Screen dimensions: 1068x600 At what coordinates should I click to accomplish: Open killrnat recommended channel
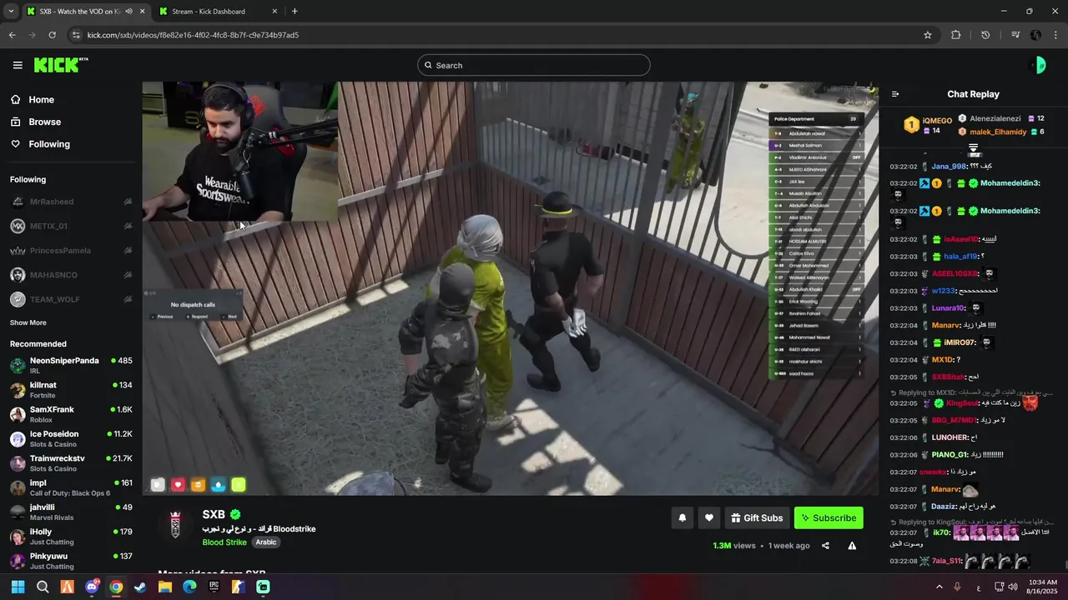pos(71,389)
